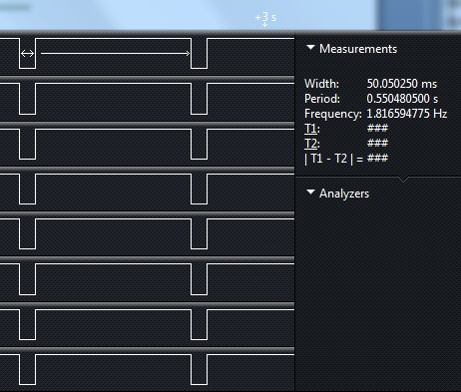Viewport: 461px width, 392px height.
Task: Click the | T1 - T2 | difference label
Action: [333, 159]
